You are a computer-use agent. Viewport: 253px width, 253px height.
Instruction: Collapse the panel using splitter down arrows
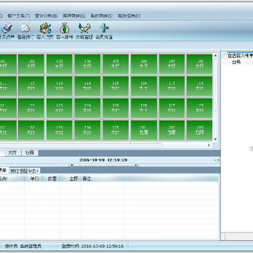coord(104,165)
